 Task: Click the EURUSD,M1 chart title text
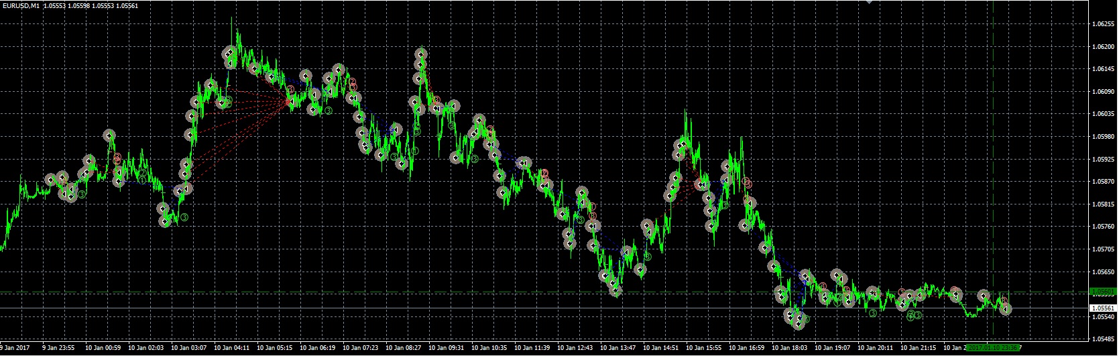point(20,5)
